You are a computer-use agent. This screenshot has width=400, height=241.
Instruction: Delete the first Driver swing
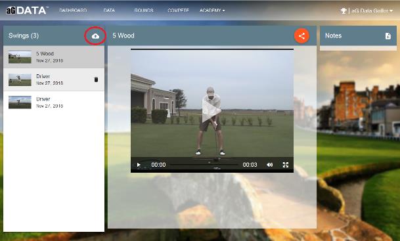tap(96, 79)
